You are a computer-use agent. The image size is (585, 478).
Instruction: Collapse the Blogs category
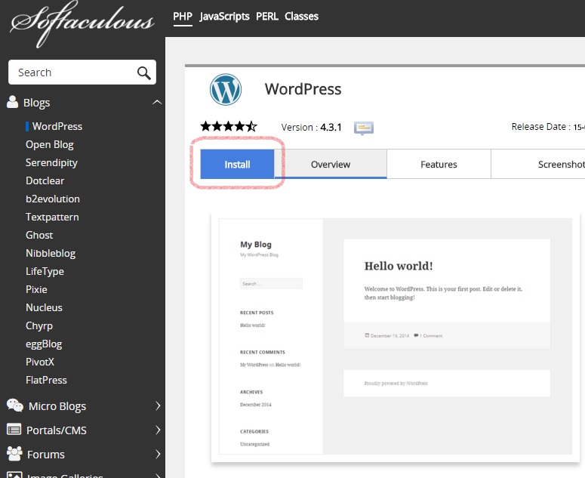coord(157,102)
